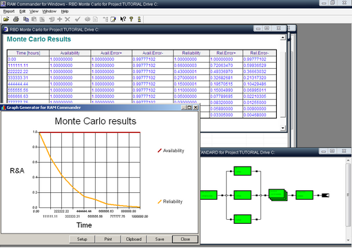This screenshot has width=352, height=248.
Task: Click the grayed document toolbar icon beside Paste
Action: pos(42,19)
